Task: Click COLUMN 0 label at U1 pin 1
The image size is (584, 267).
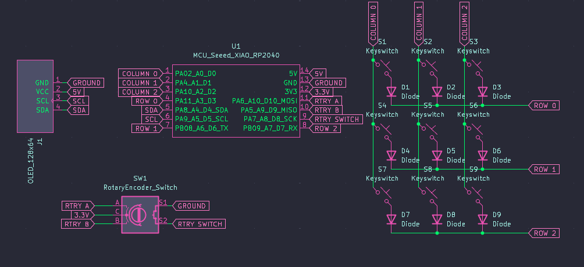Action: [140, 74]
